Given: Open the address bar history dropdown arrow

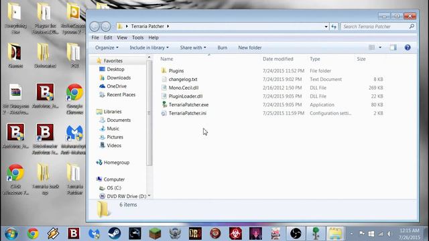Looking at the screenshot, I should click(326, 27).
